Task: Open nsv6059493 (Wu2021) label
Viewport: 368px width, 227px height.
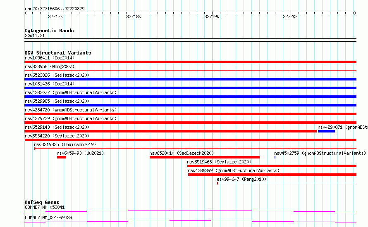Action: point(80,153)
